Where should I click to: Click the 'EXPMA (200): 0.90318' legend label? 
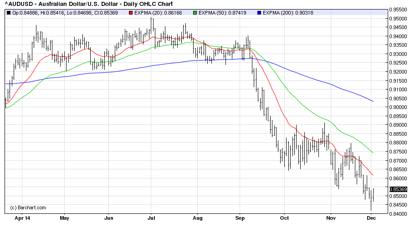[288, 13]
